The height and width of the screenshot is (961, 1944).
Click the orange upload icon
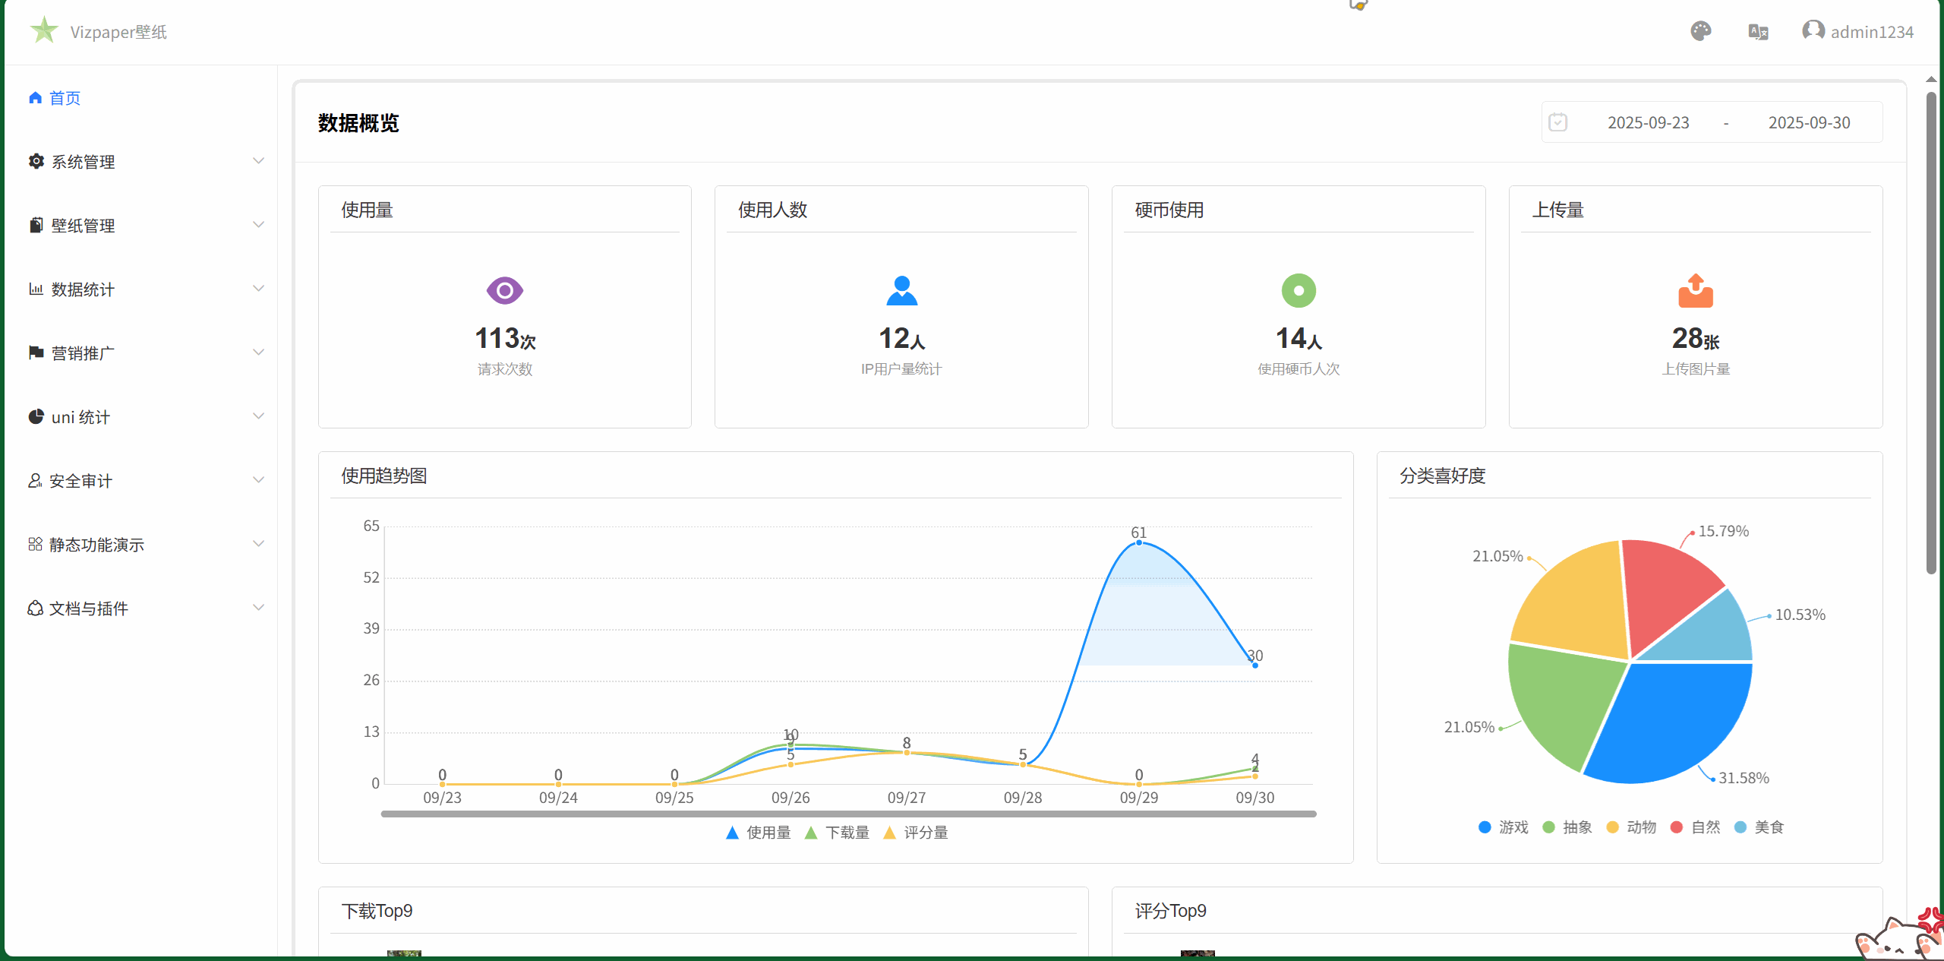coord(1695,290)
